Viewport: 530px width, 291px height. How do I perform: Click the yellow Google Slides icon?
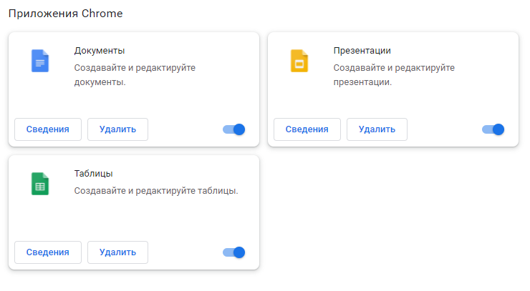[x=299, y=61]
